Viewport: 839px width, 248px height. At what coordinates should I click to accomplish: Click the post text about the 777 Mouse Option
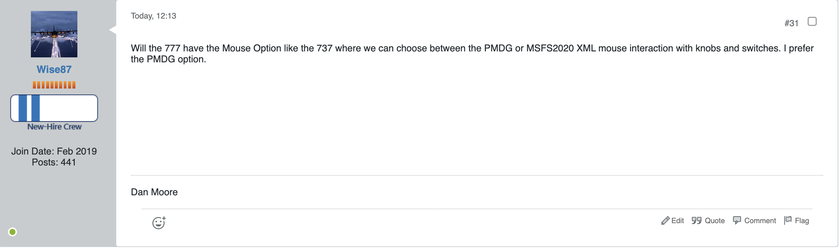coord(472,54)
